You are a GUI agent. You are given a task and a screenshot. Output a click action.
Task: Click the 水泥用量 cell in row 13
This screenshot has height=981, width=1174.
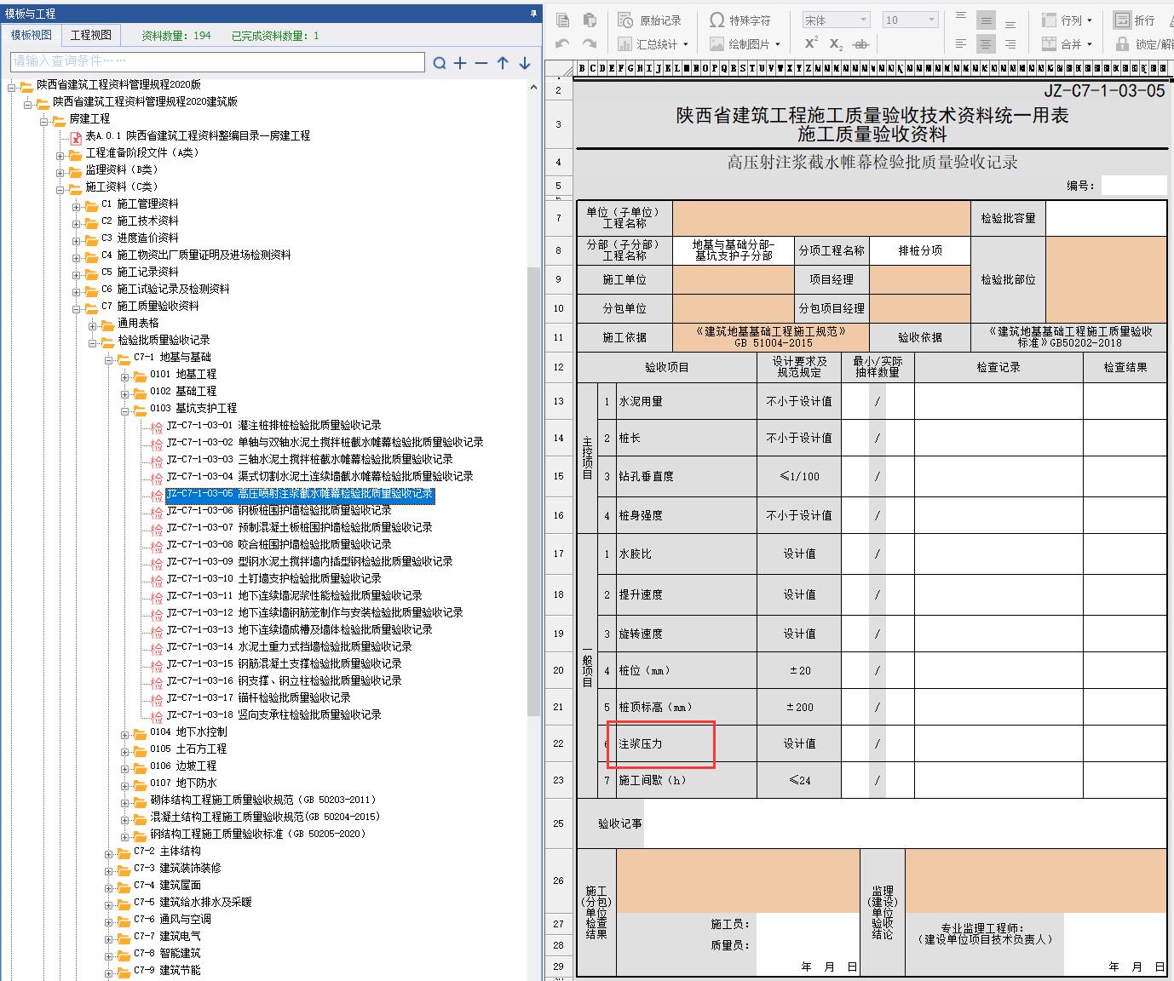687,401
